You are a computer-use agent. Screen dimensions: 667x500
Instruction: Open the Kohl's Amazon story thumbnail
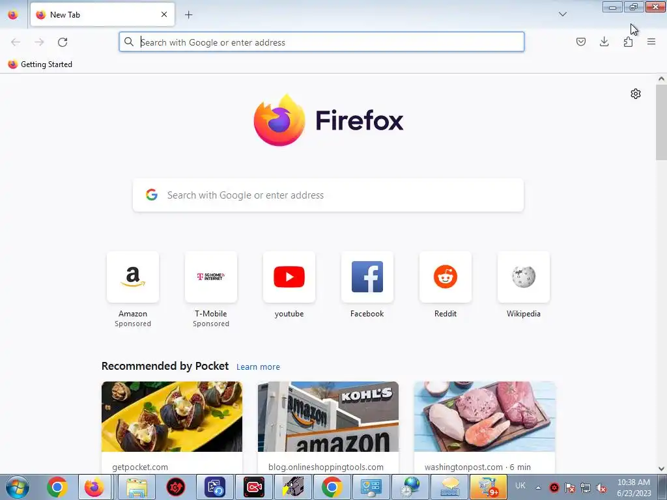click(x=328, y=417)
